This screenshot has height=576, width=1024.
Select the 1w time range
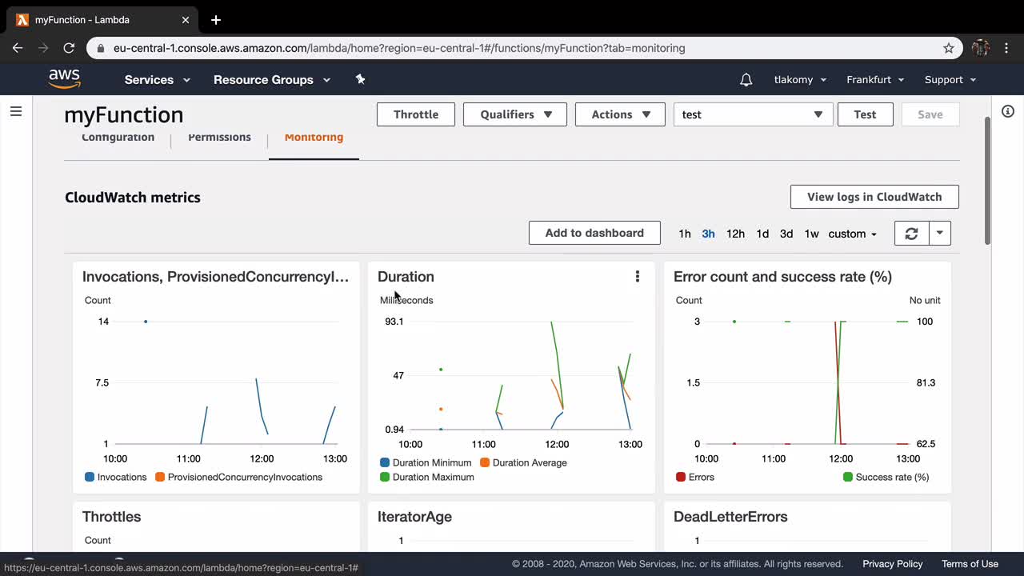click(811, 234)
